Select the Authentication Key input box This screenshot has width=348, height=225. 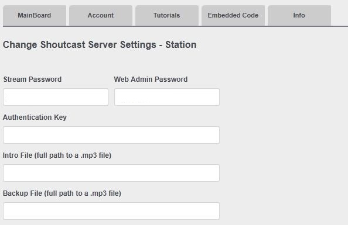[111, 135]
